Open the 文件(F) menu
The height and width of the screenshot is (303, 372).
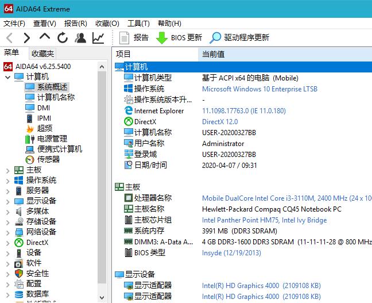click(x=14, y=24)
